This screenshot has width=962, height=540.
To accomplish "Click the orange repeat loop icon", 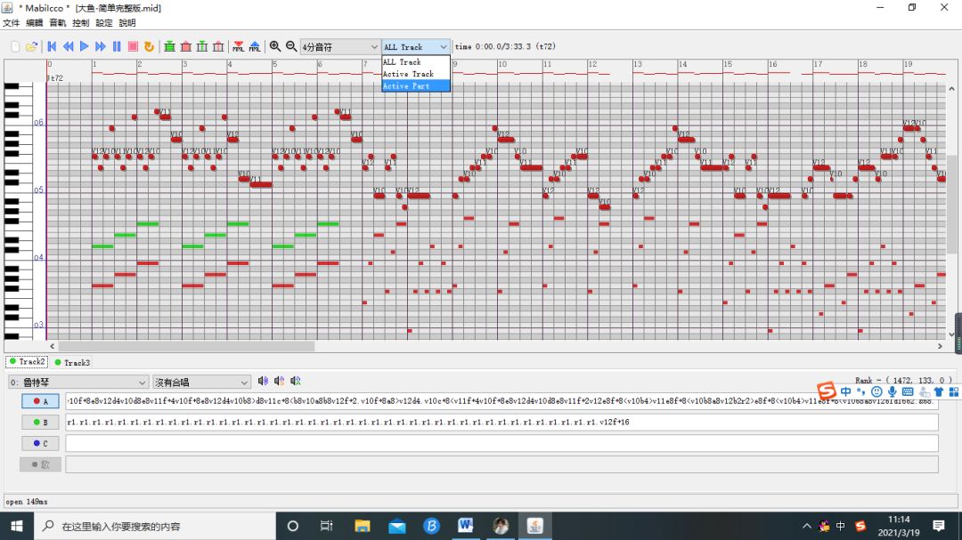I will (149, 46).
